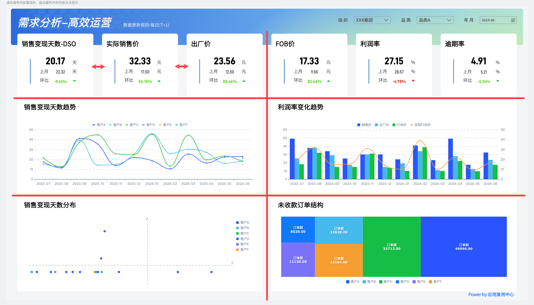This screenshot has width=534, height=305.
Task: Select the orange treemap block 15164.00
Action: pyautogui.click(x=339, y=260)
